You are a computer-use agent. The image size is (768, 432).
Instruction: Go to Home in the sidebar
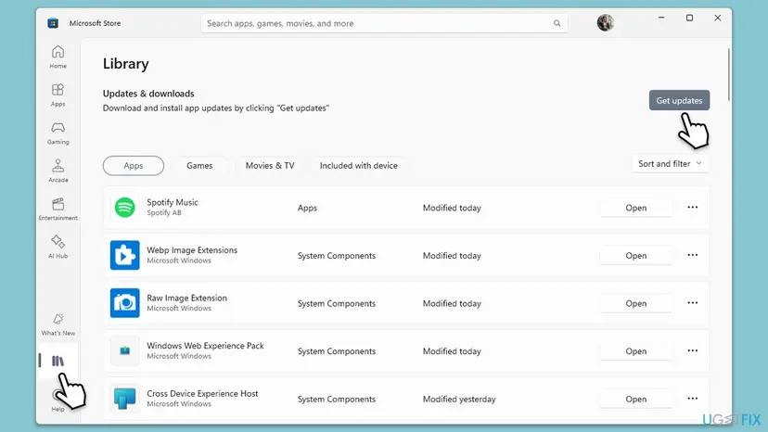point(58,57)
